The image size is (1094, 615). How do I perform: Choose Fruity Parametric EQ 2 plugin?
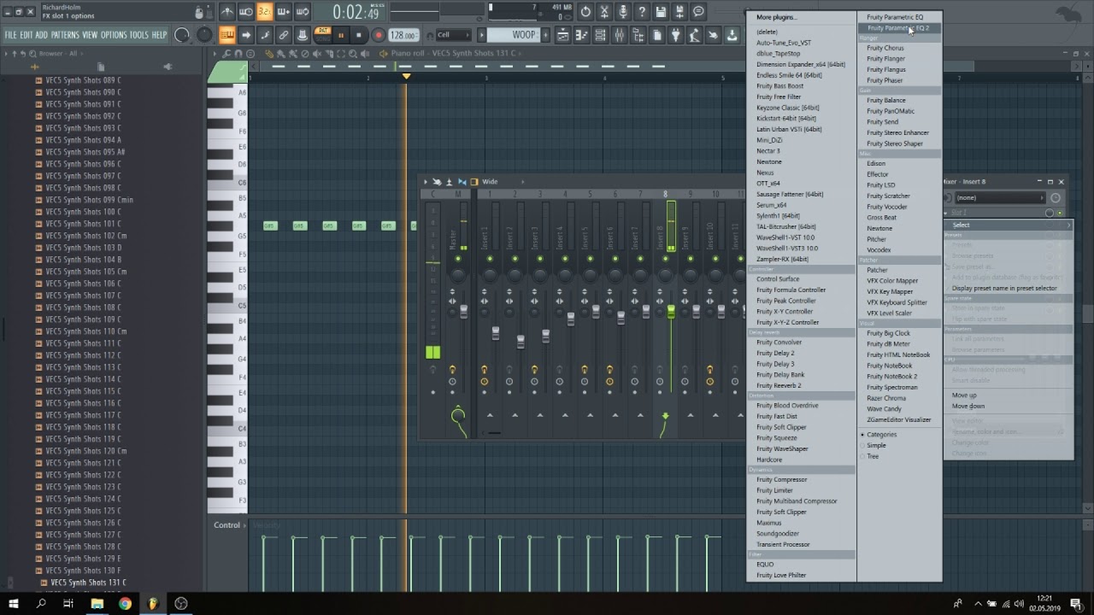[x=899, y=28]
